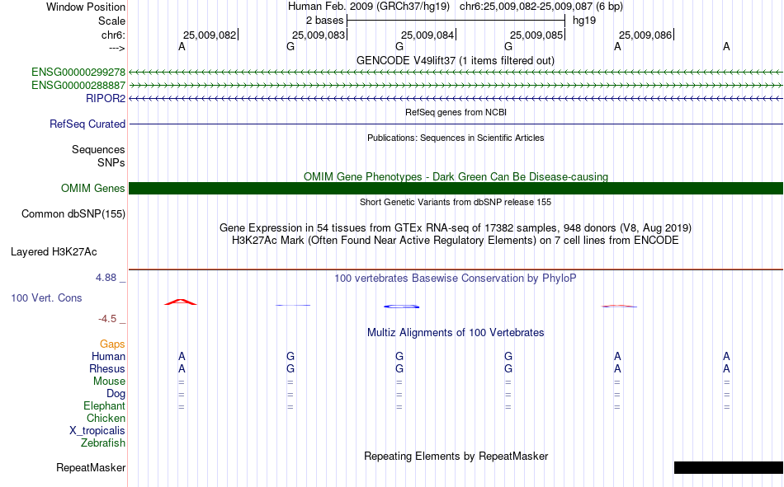The image size is (784, 487).
Task: Select the X_tropicalis alignment row label
Action: tap(97, 431)
